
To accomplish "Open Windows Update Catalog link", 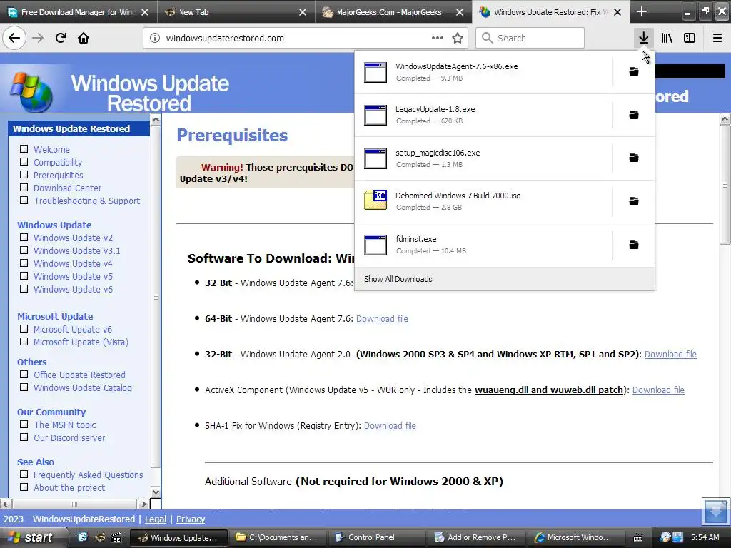I will (83, 387).
